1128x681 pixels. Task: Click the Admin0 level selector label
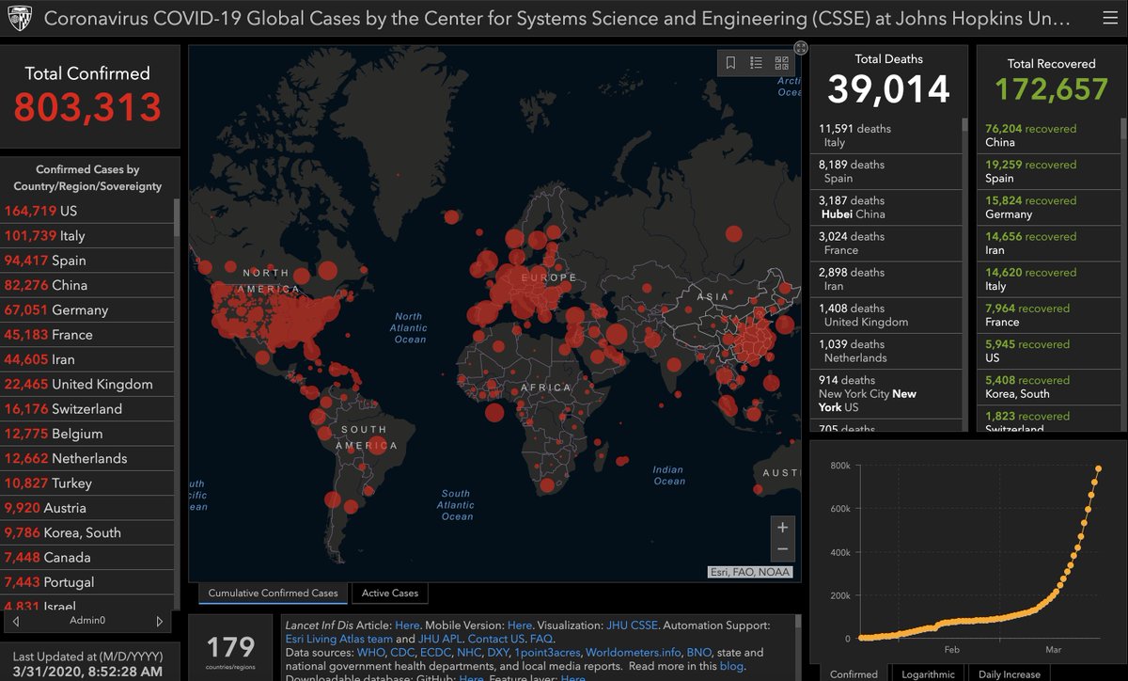(88, 621)
